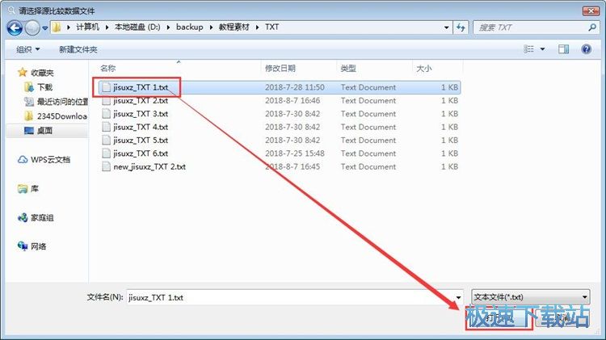
Task: Click date 2018-8-7 16:46 cell
Action: [x=292, y=101]
